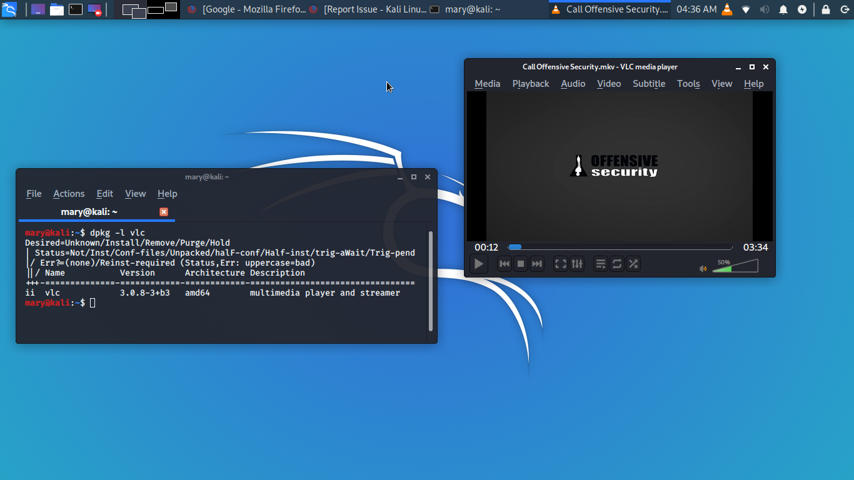The image size is (854, 480).
Task: Toggle the VLC playlist view
Action: 600,264
